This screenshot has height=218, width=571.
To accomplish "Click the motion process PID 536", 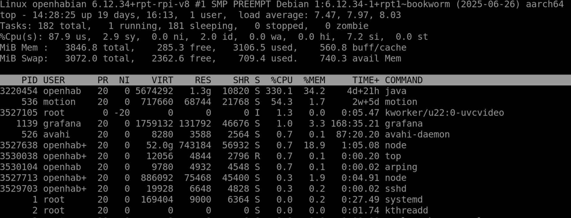I will click(x=29, y=102).
